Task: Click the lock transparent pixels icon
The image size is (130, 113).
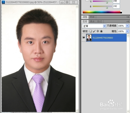Action: pos(90,31)
